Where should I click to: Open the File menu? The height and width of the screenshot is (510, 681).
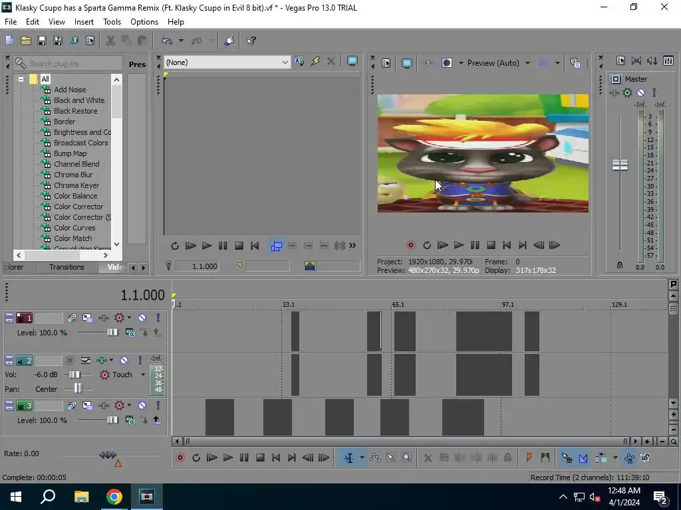(x=11, y=22)
